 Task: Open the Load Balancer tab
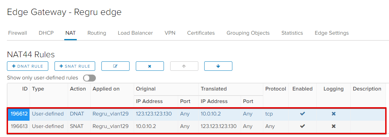click(x=135, y=33)
